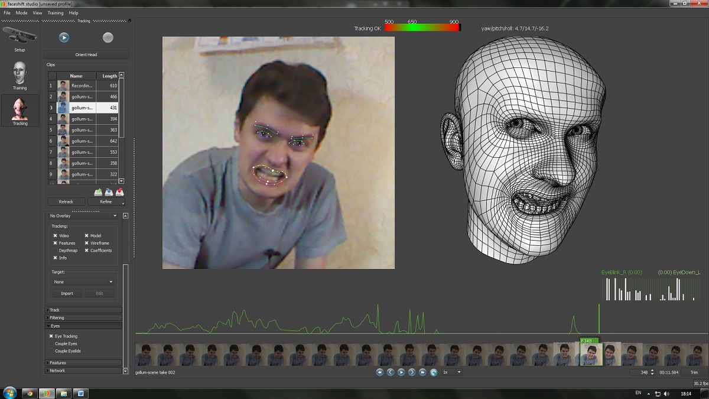
Task: Open the Setup mode with sensor icon
Action: 19,37
